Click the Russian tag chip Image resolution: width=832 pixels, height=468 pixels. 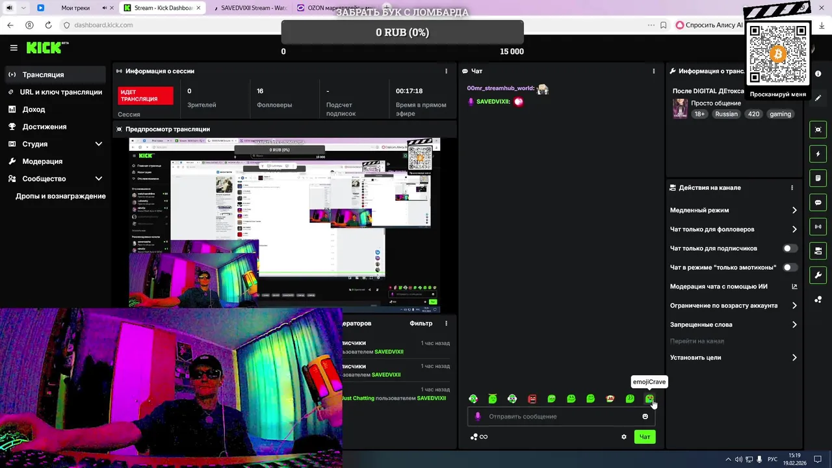(x=726, y=114)
